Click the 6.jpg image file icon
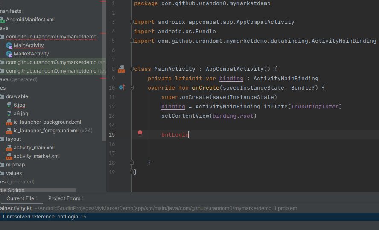Screen dimensions: 379x230 pyautogui.click(x=9, y=105)
